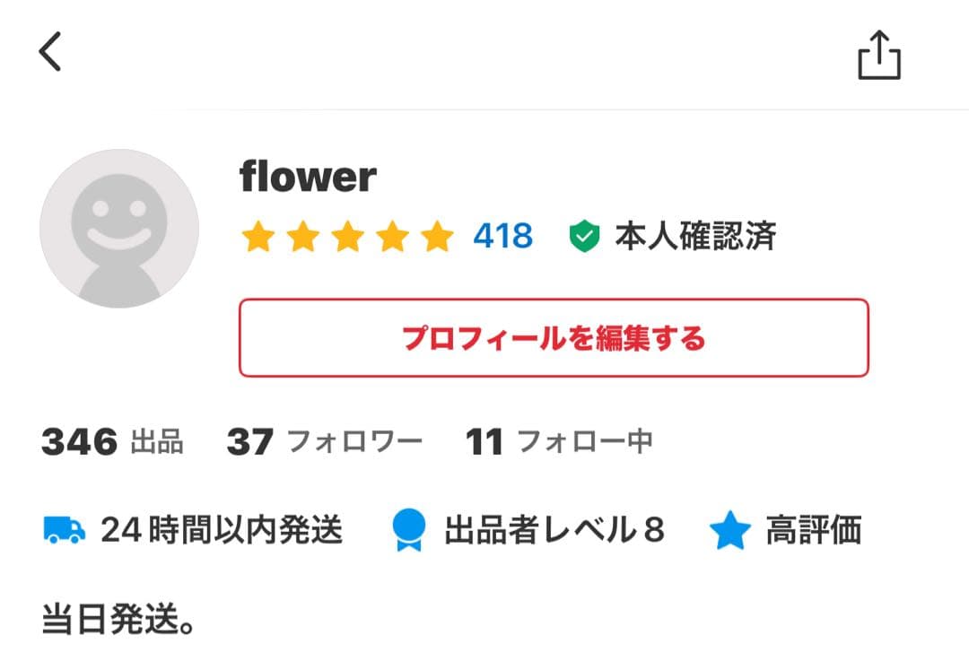Select the third gold star in rating row
Screen dimensions: 969x661
coord(347,237)
